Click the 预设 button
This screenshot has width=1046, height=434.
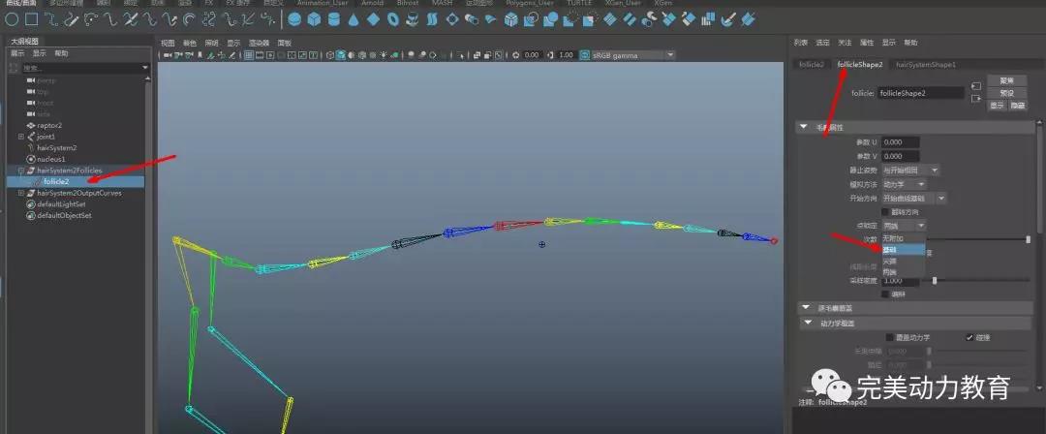pos(1006,92)
